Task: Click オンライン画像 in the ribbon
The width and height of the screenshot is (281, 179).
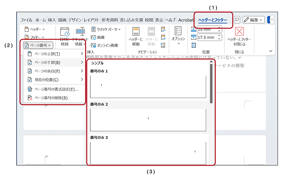Action: (105, 45)
